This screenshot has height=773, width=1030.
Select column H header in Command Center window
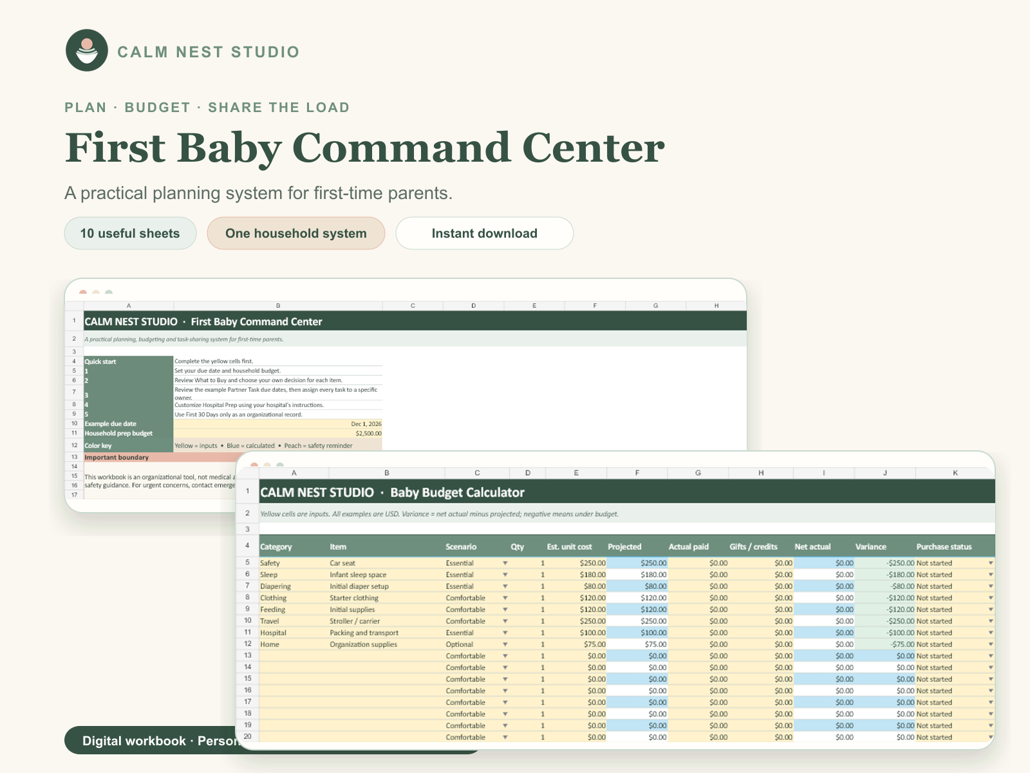coord(716,306)
